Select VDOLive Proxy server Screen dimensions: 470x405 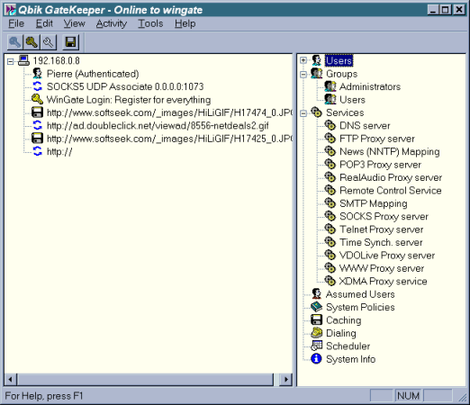point(387,255)
